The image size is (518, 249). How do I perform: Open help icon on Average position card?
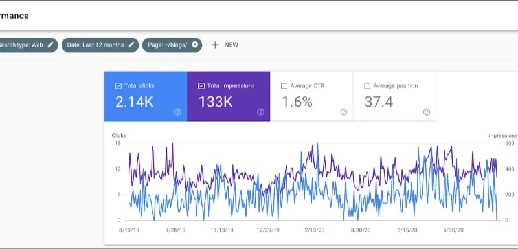[427, 112]
